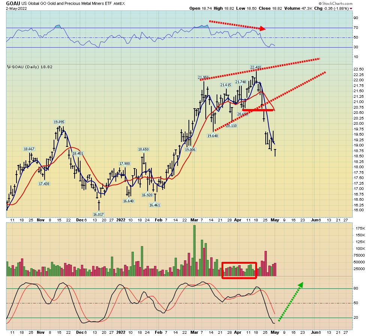Click the 'AMEX' exchange label

point(119,3)
